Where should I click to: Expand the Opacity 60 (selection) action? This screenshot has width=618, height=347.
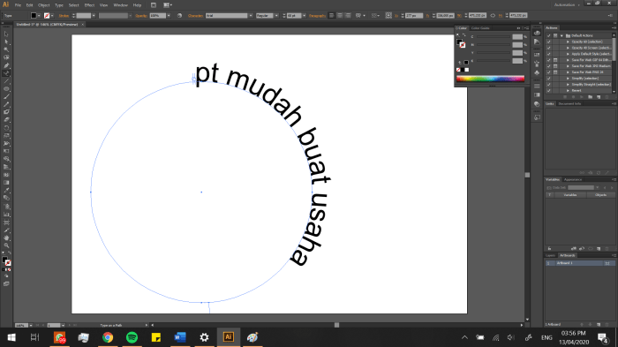click(568, 41)
